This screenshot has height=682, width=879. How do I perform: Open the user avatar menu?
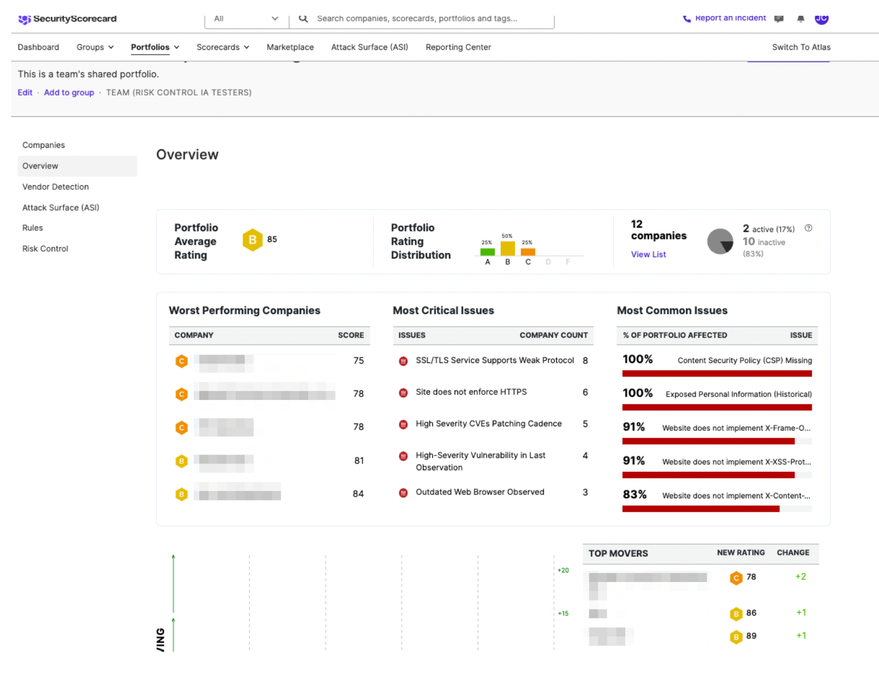821,19
